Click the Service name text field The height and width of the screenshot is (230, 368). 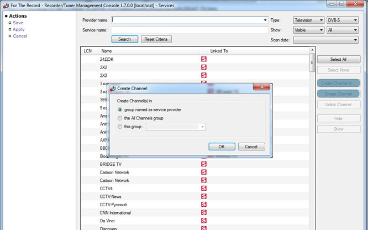tap(190, 30)
